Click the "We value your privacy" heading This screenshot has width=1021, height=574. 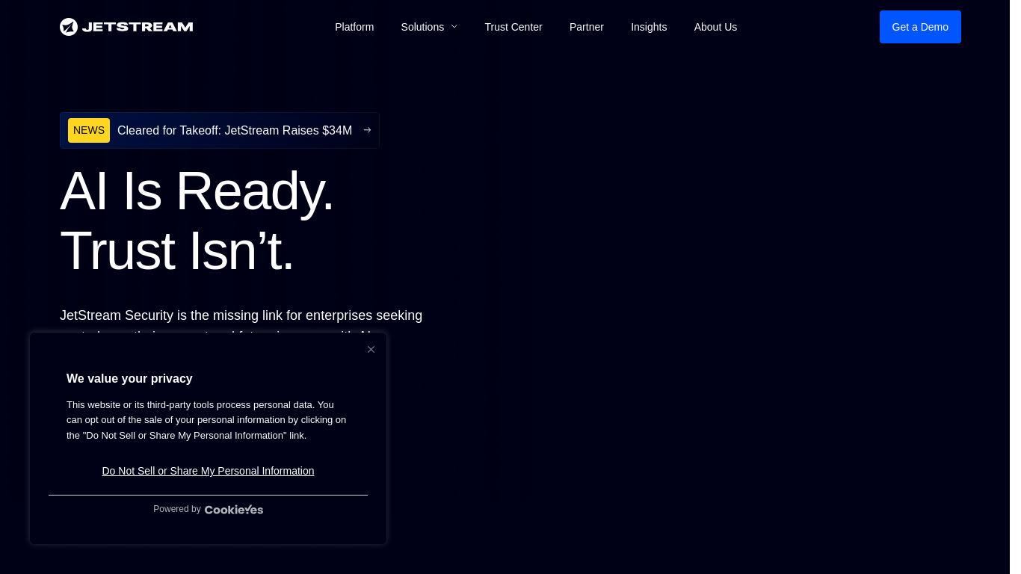point(129,378)
